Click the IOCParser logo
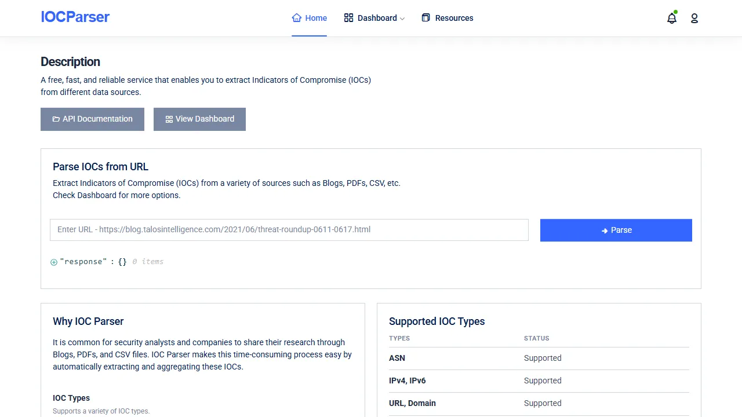This screenshot has width=742, height=417. (75, 17)
